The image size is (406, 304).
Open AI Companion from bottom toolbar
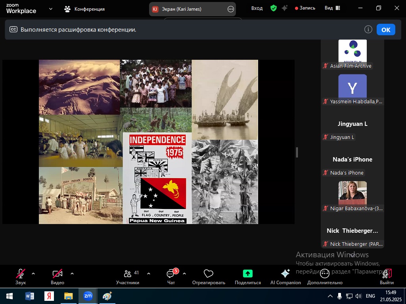[285, 277]
